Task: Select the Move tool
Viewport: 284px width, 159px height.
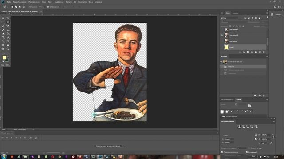Action: [x=3, y=18]
